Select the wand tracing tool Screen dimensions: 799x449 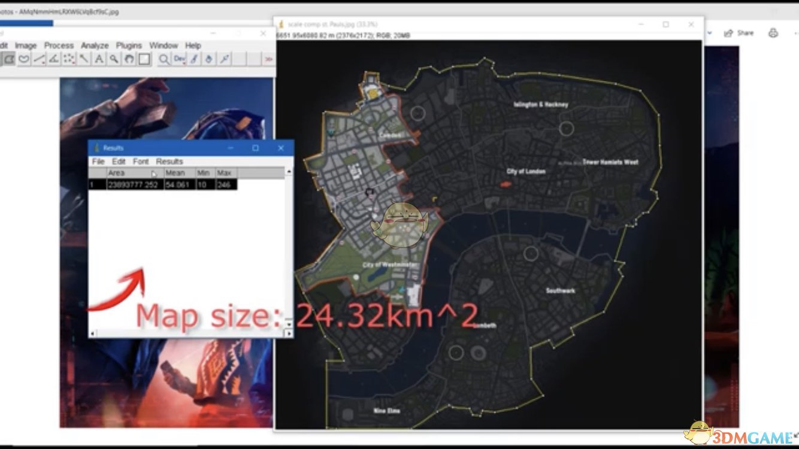tap(84, 59)
